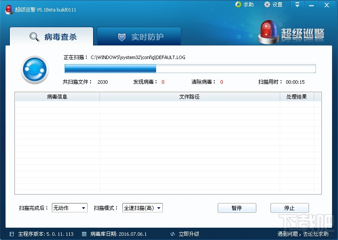Sort by the 处理结果 column header
The height and width of the screenshot is (240, 338).
tap(297, 97)
